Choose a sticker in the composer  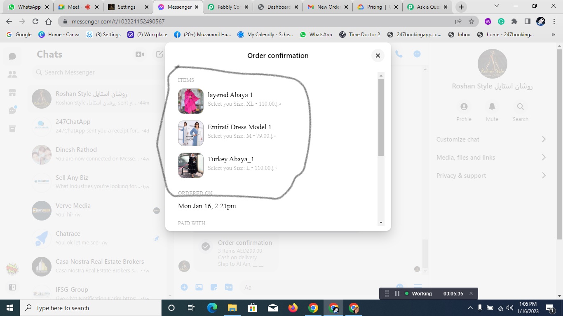(214, 287)
